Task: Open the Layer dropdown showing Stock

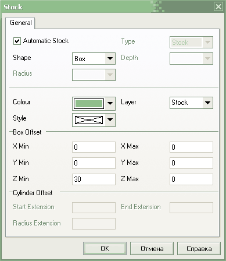Action: tap(191, 103)
